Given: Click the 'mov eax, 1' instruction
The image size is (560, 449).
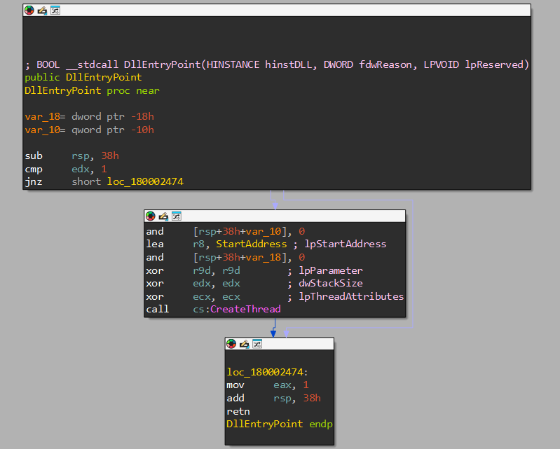Looking at the screenshot, I should point(268,385).
